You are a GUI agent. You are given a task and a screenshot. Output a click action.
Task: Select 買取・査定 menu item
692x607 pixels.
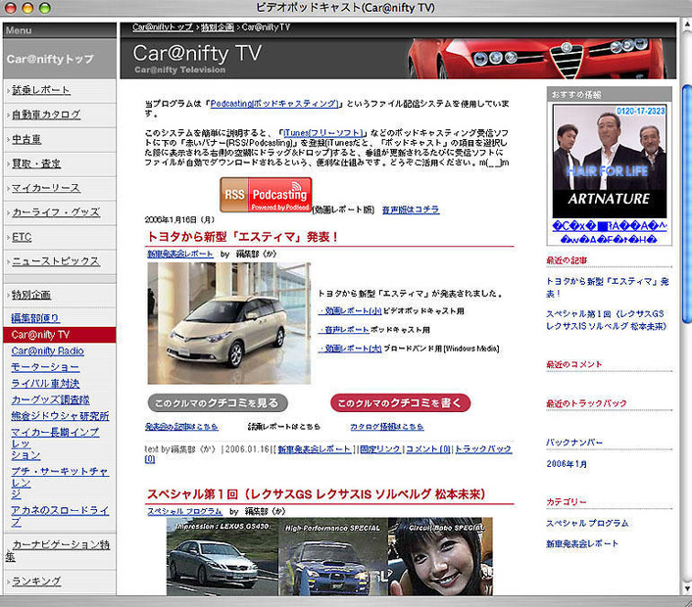coord(36,163)
